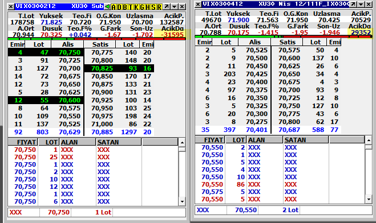The width and height of the screenshot is (376, 223).
Task: Click the highlighted AcikDg value -31595
Action: pos(172,35)
